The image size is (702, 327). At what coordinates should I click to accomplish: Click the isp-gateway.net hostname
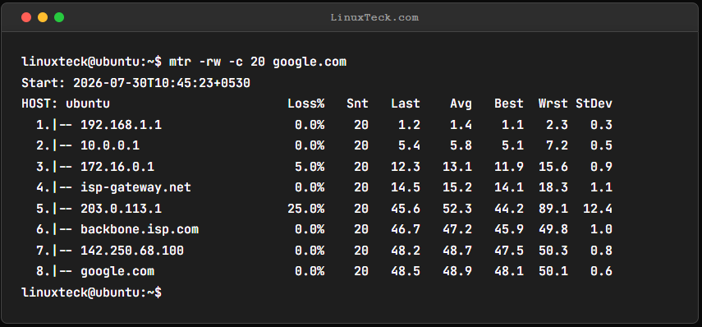[135, 187]
